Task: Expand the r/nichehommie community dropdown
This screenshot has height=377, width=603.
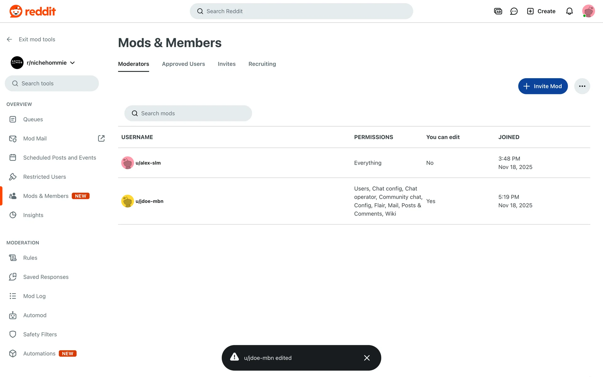Action: (x=73, y=63)
